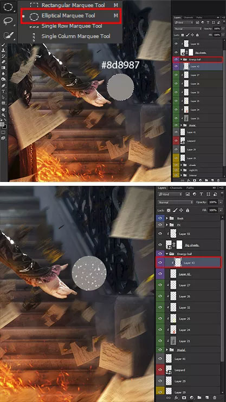Expand the Model group in lower Layers panel
This screenshot has height=402, width=226.
click(x=167, y=350)
